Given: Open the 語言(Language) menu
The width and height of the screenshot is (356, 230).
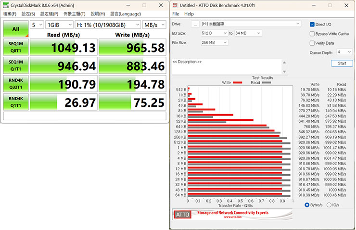Looking at the screenshot, I should [x=126, y=14].
